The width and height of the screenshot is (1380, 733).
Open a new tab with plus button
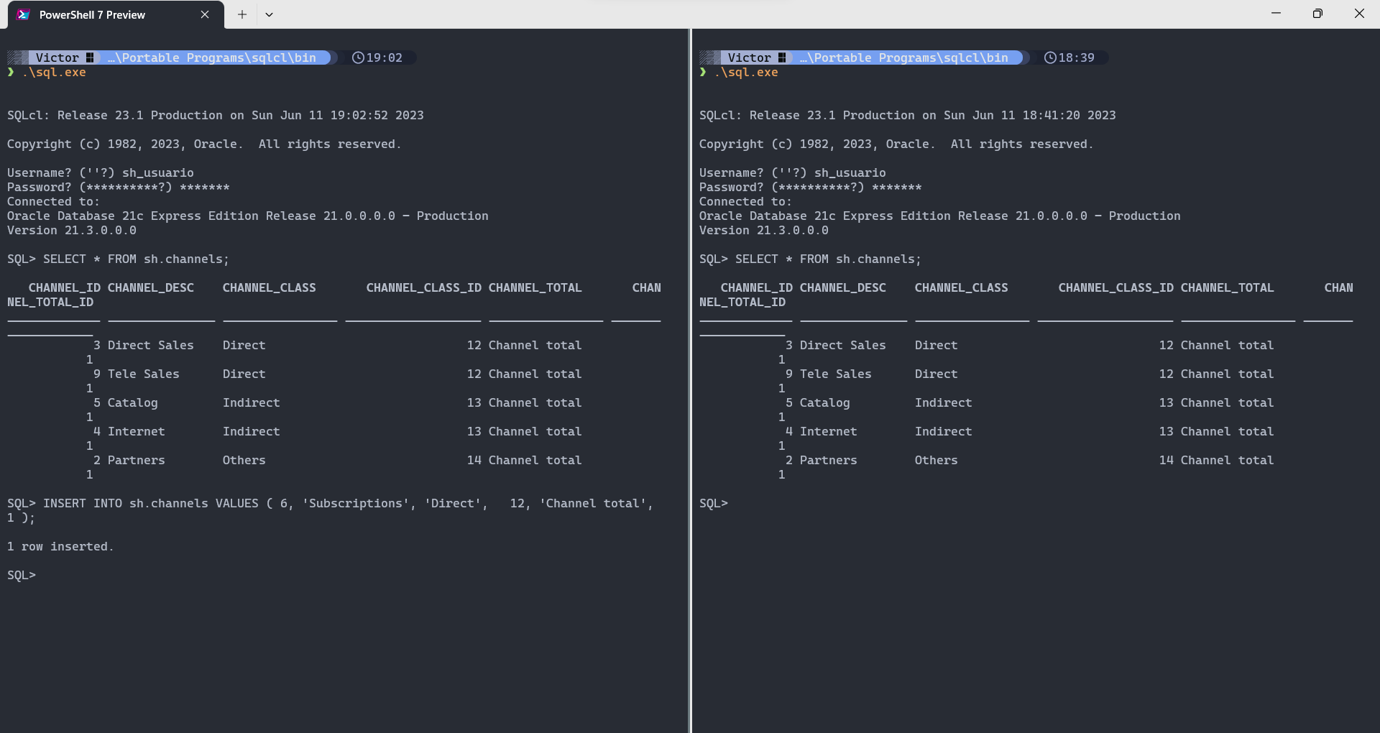click(242, 14)
